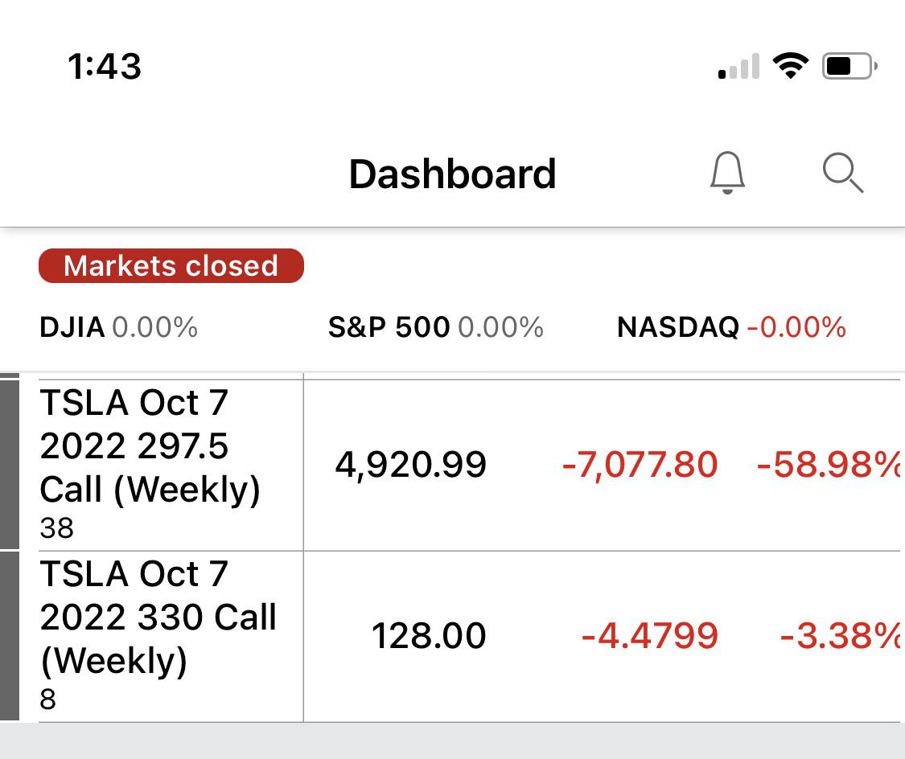The height and width of the screenshot is (759, 905).
Task: Tap the Wi-Fi status icon
Action: [790, 66]
